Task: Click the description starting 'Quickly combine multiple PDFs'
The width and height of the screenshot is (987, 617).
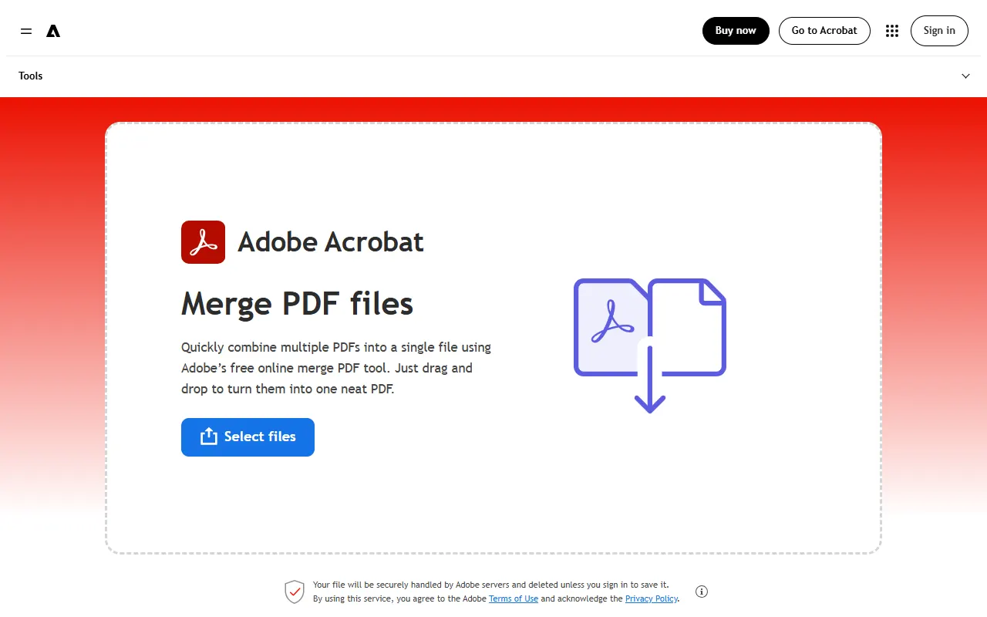Action: click(x=336, y=368)
